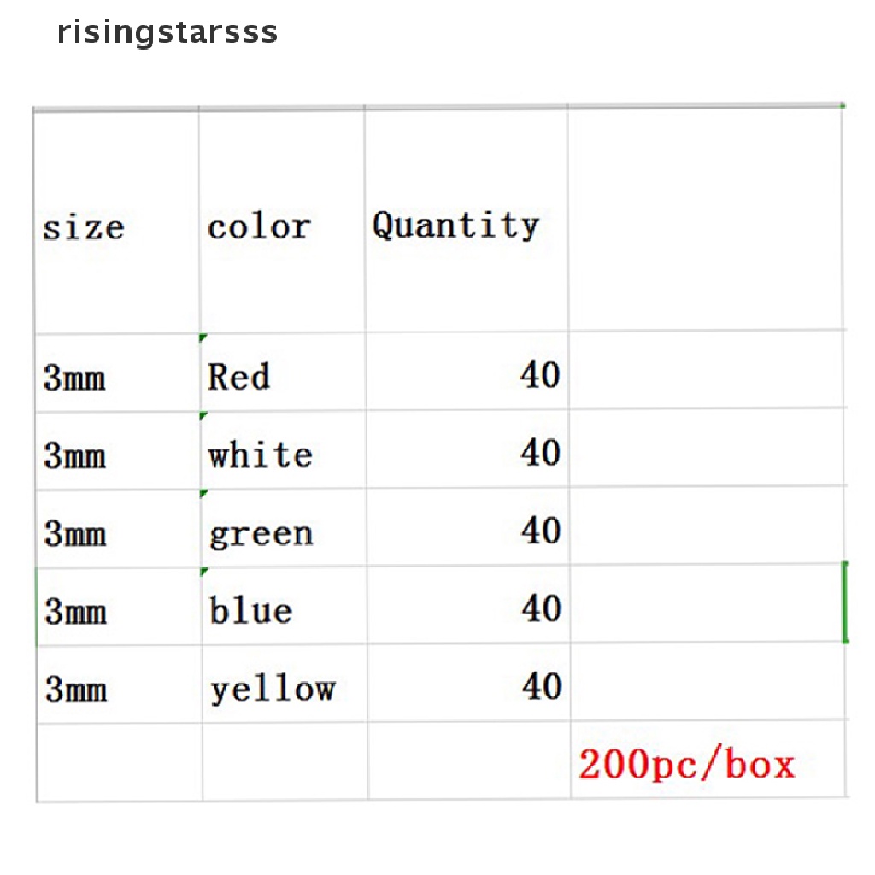Select quantity 40 in the Red row
Image resolution: width=875 pixels, height=875 pixels.
click(540, 374)
